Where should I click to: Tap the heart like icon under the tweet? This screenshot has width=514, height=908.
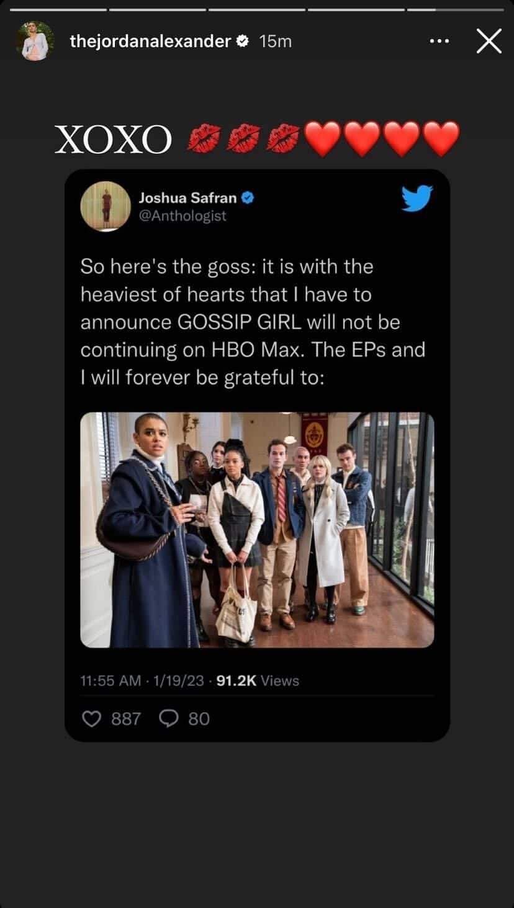[x=91, y=718]
